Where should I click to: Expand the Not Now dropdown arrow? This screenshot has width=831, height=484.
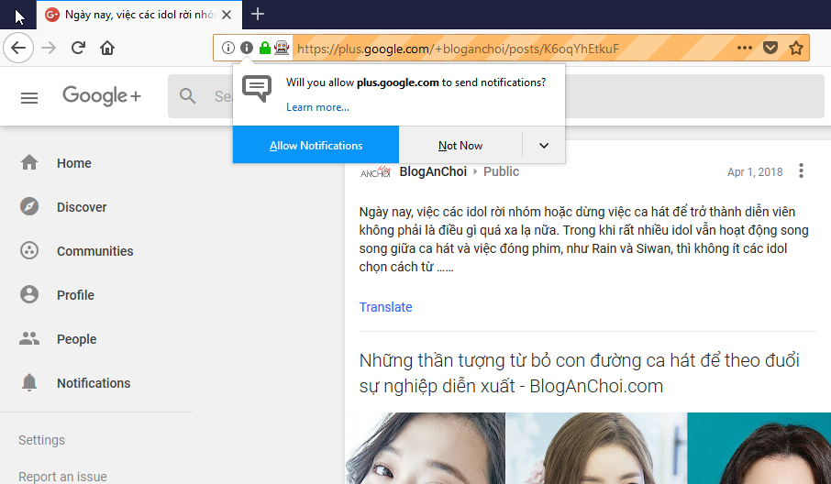pos(544,145)
